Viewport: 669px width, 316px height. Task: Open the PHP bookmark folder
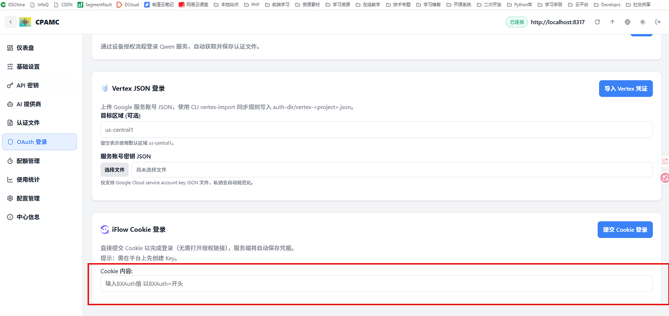(251, 4)
